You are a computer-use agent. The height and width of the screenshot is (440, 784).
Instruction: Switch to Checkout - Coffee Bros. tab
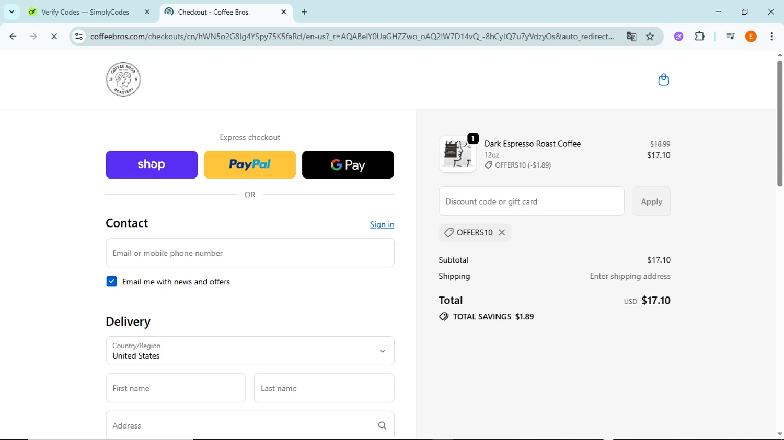click(226, 12)
